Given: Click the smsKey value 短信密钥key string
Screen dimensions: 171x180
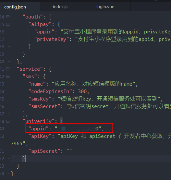Looking at the screenshot, I should click(x=109, y=99).
